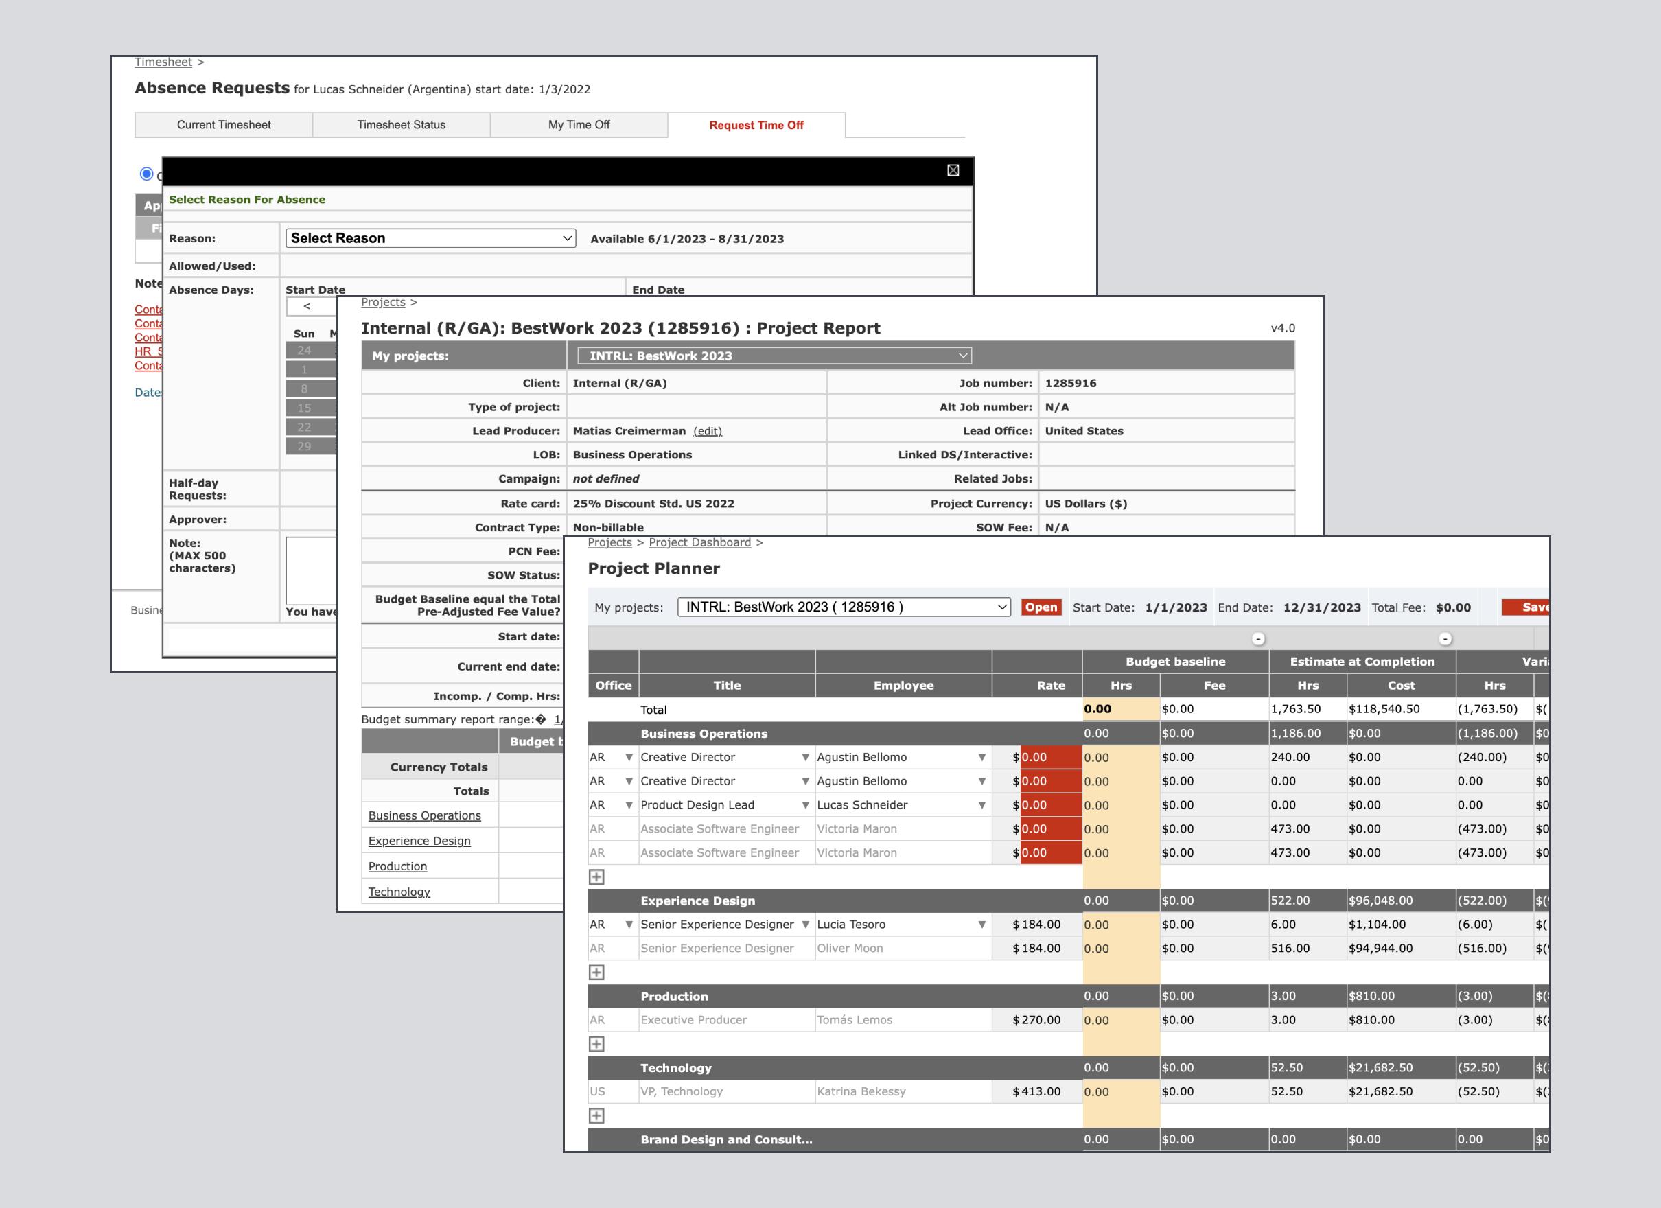
Task: Open the Select Reason dropdown
Action: coord(430,238)
